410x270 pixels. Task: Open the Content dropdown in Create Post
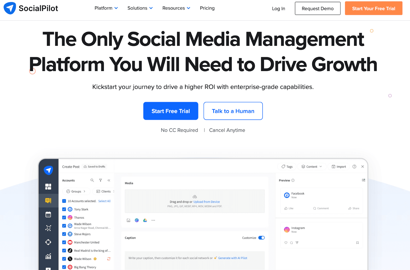(x=312, y=167)
